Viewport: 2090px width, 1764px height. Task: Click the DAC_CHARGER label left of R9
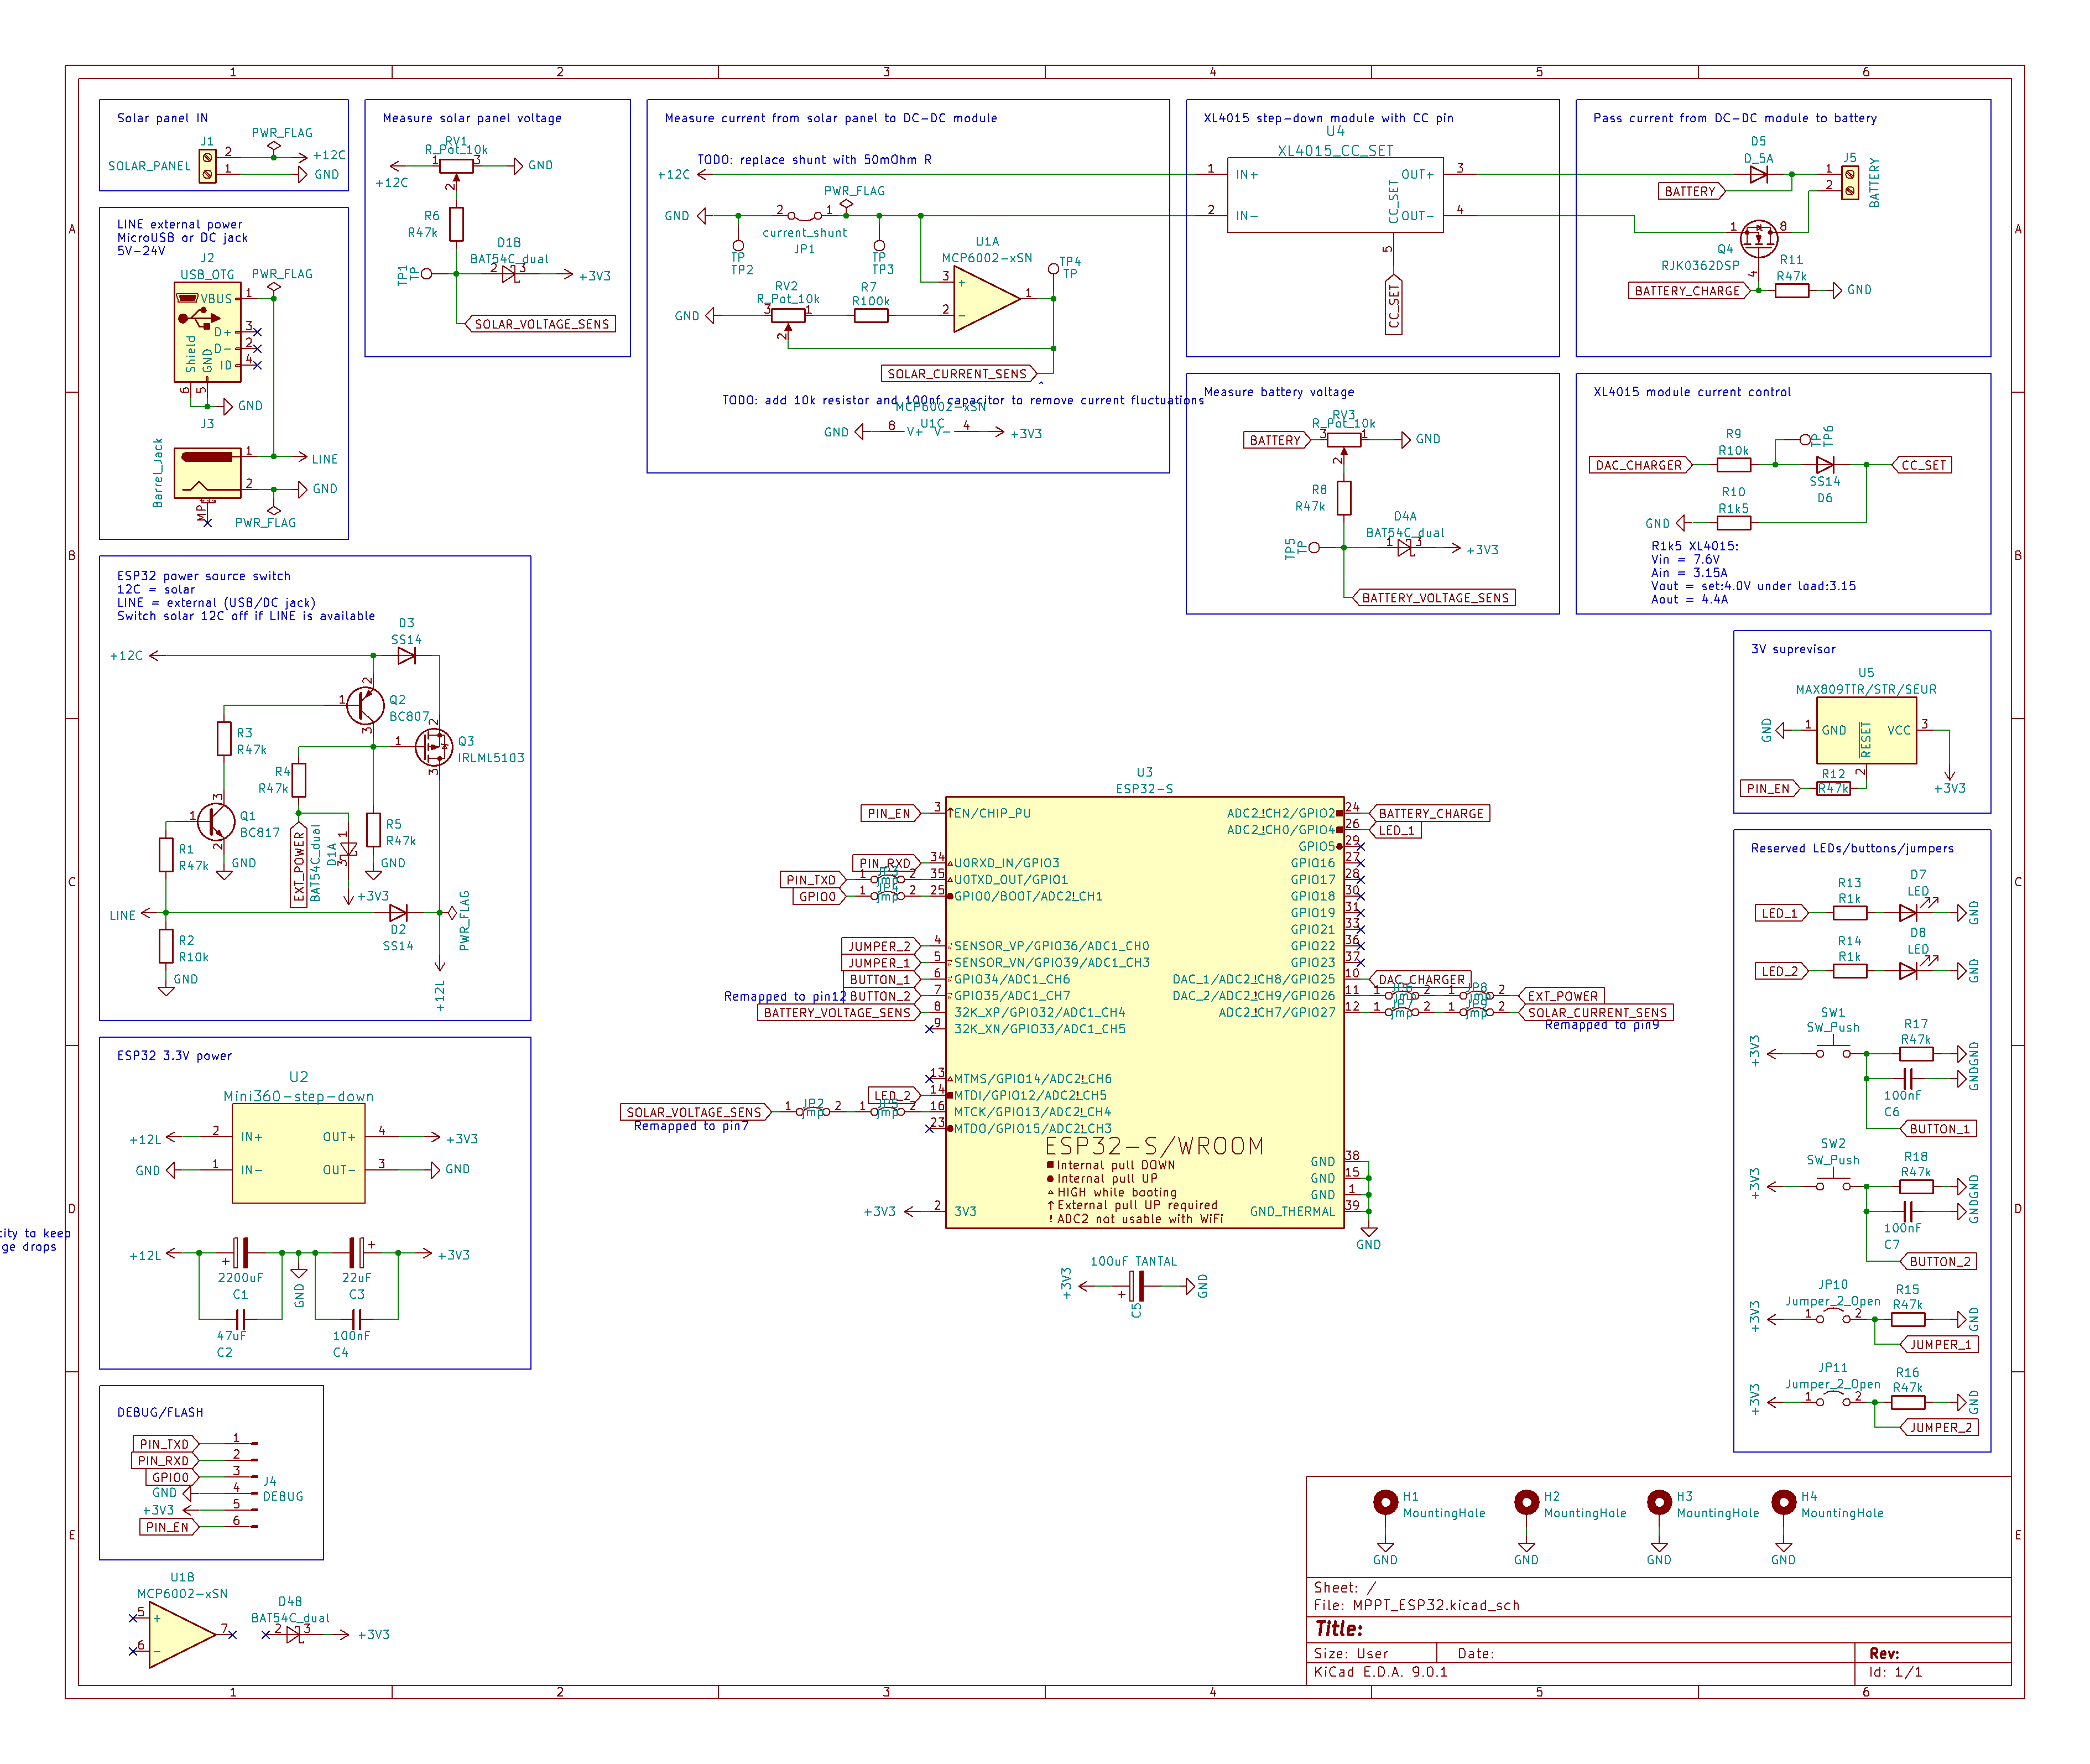click(1640, 465)
